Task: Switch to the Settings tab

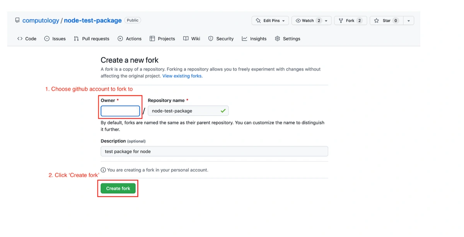Action: click(x=287, y=39)
